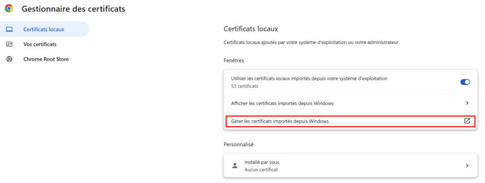Screen dimensions: 485x183
Task: Click the external link icon for Gérer les certificats
Action: pos(467,121)
